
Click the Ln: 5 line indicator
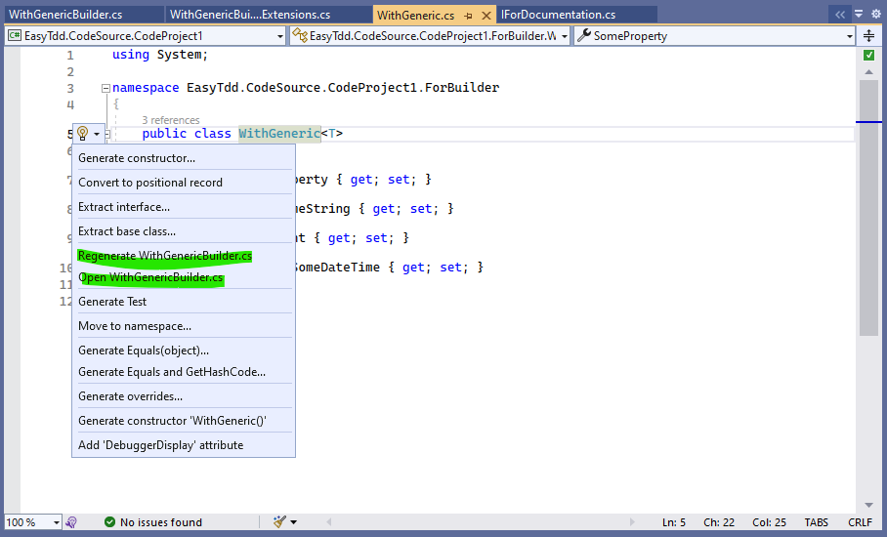point(674,522)
